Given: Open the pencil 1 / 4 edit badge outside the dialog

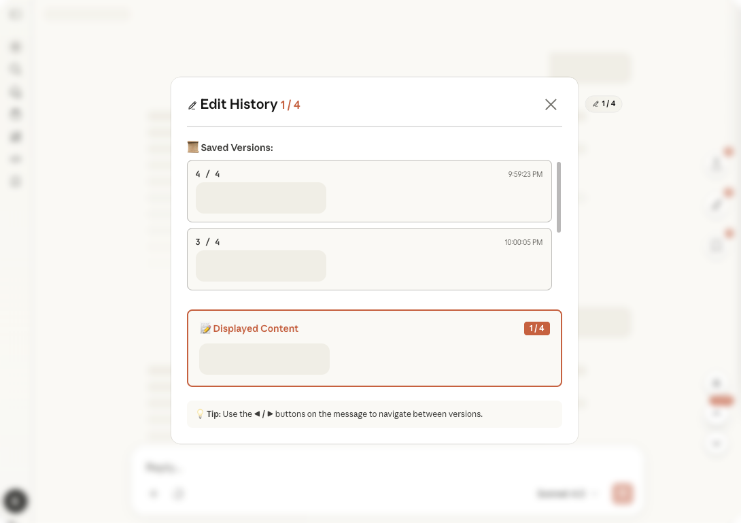Looking at the screenshot, I should [x=604, y=104].
